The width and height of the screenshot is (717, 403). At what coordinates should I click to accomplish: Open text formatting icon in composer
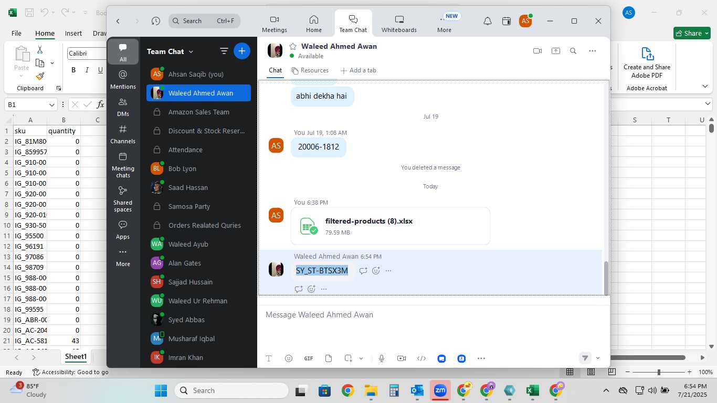point(269,358)
